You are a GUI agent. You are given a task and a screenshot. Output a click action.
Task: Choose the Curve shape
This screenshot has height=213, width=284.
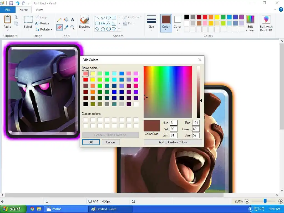coord(103,17)
